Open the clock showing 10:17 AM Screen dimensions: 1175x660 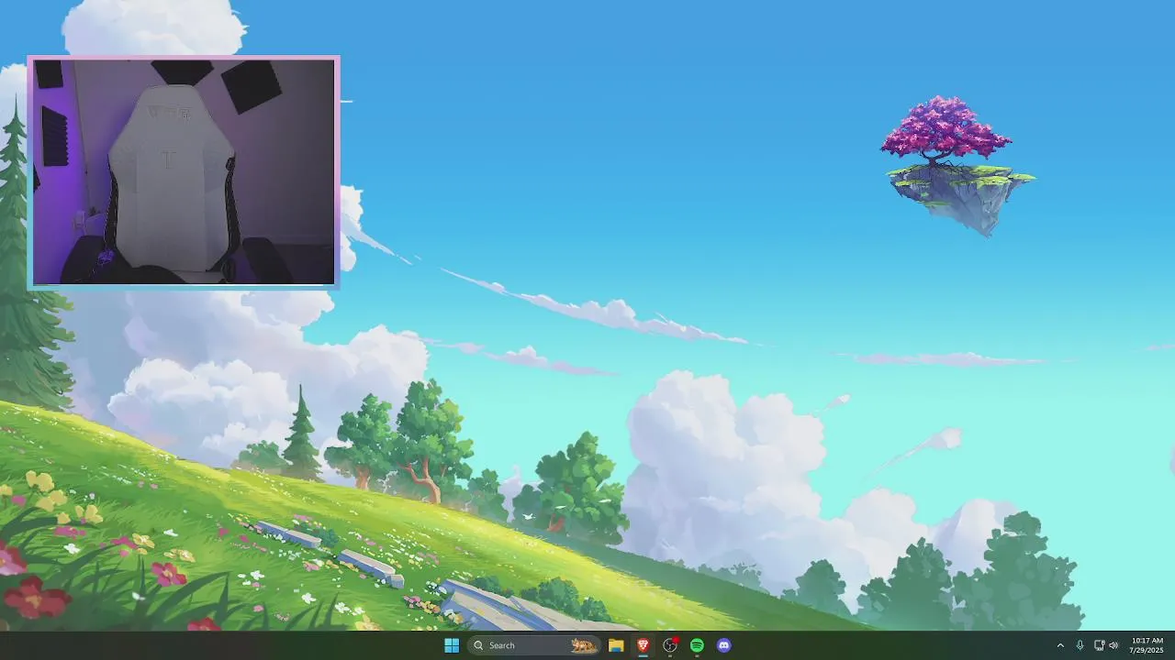tap(1147, 645)
